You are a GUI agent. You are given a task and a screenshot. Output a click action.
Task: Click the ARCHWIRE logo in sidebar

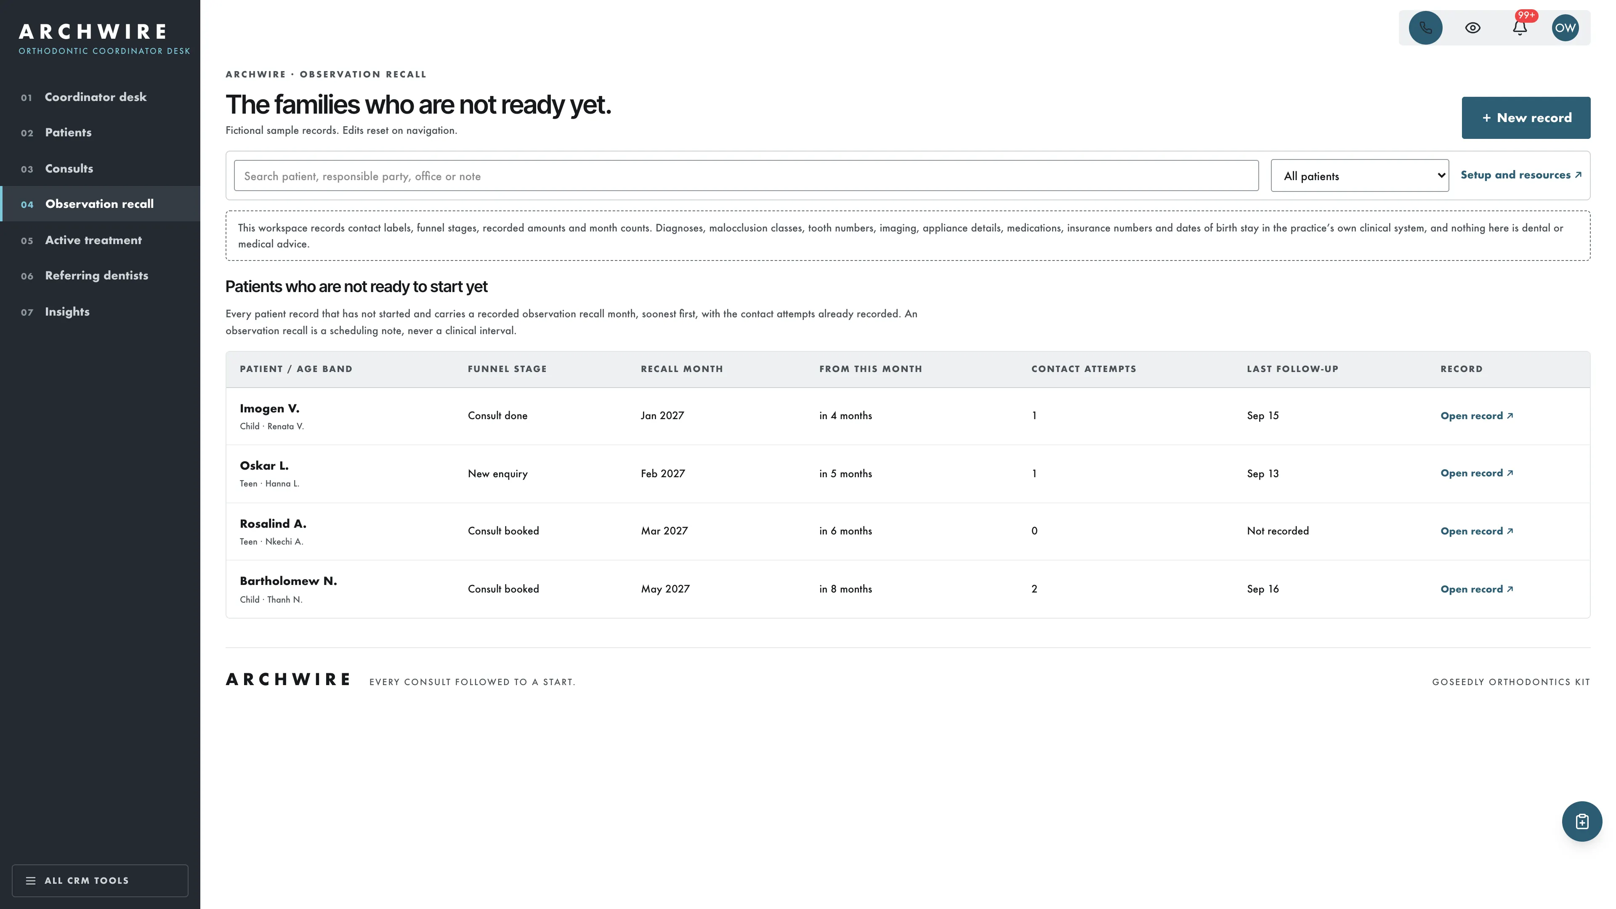[x=93, y=32]
